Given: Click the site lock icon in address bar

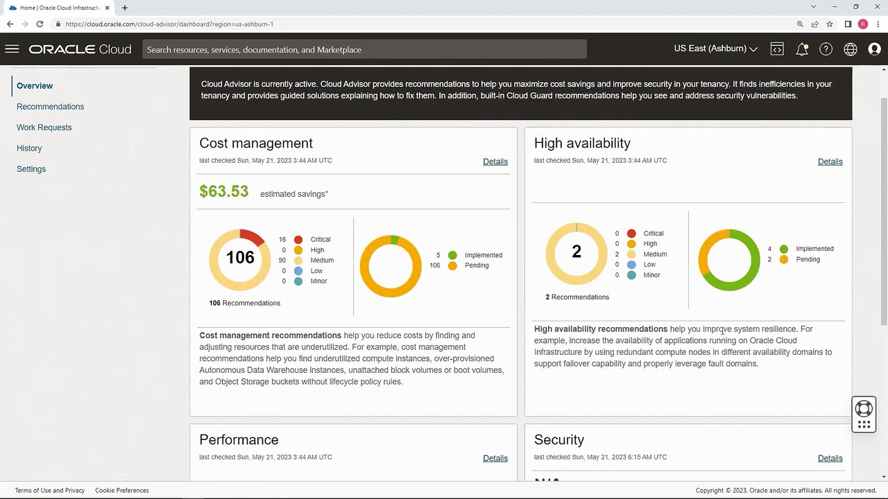Looking at the screenshot, I should 59,24.
